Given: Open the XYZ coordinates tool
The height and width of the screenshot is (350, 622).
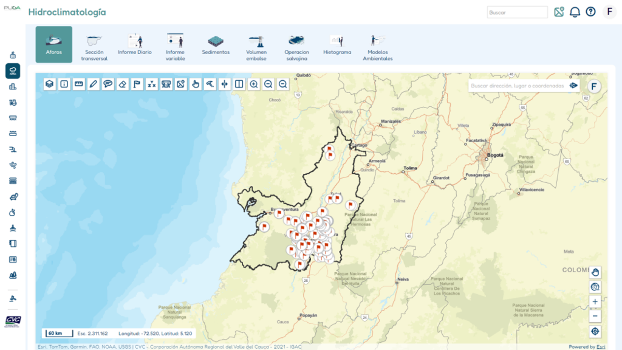Looking at the screenshot, I should tap(151, 84).
